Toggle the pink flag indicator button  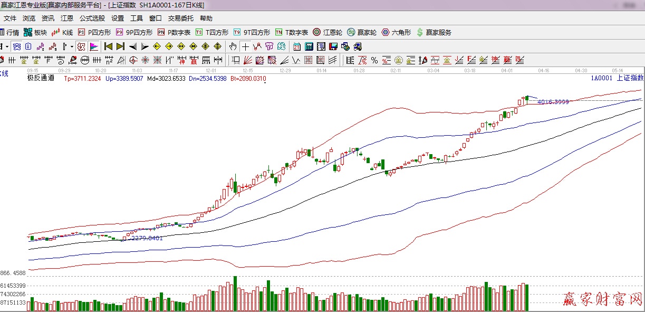(x=94, y=46)
